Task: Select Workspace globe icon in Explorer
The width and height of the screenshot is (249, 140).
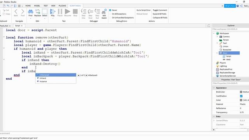Action: pos(217,33)
